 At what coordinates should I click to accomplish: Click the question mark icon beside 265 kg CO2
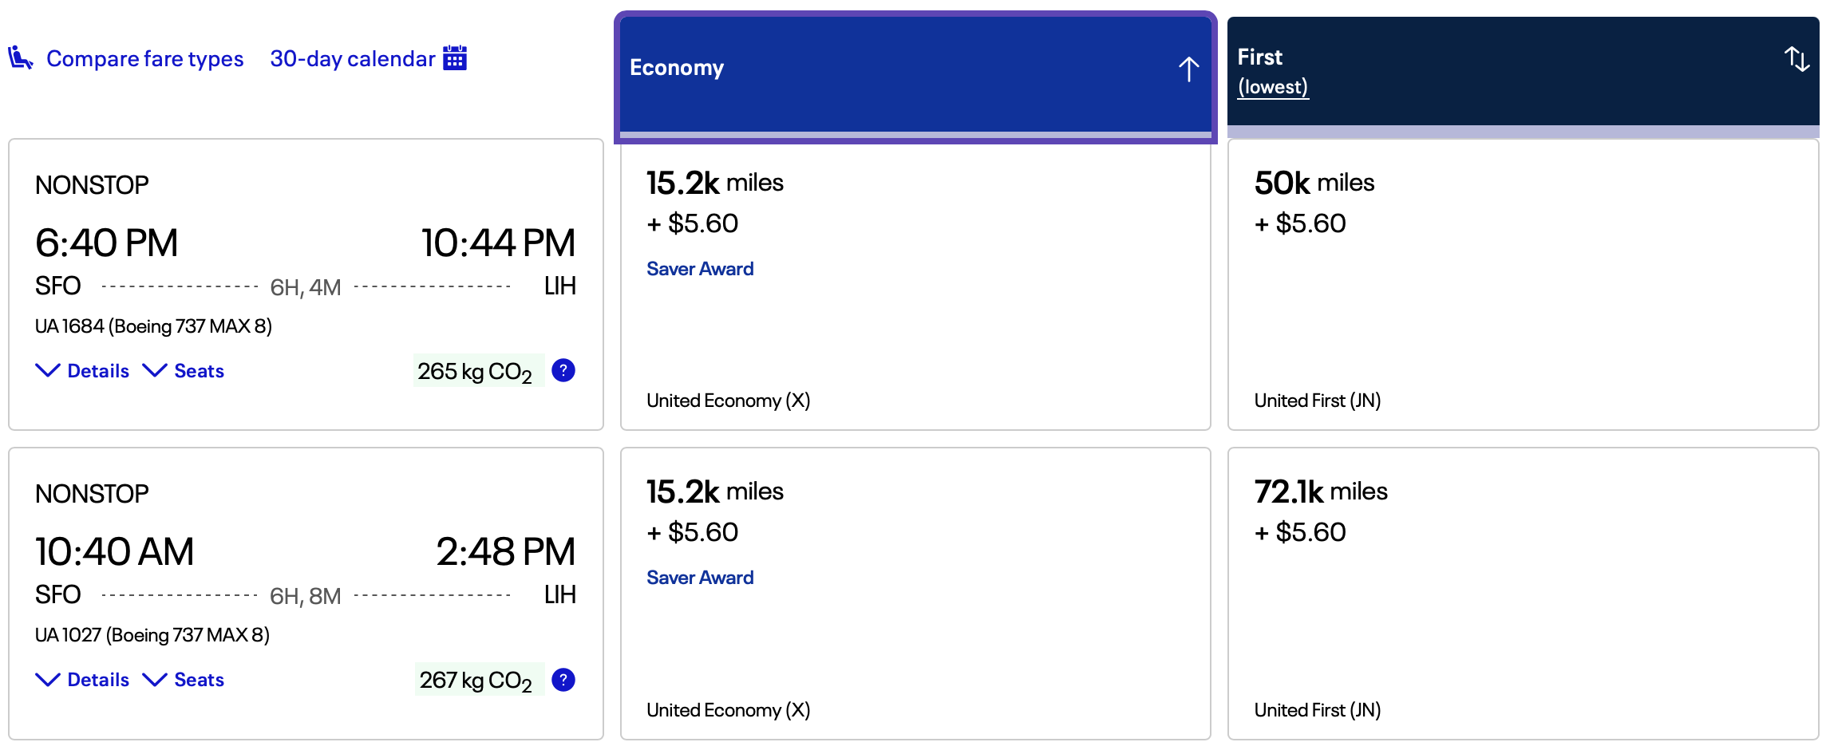tap(563, 370)
